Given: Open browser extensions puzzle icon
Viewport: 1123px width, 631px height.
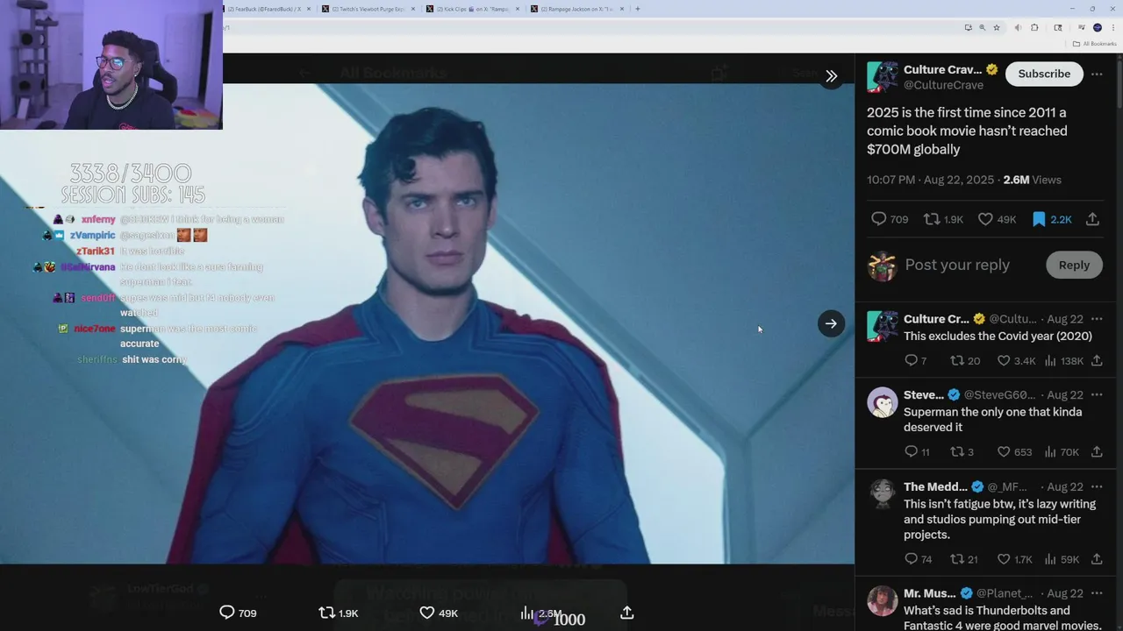Looking at the screenshot, I should (x=1034, y=27).
